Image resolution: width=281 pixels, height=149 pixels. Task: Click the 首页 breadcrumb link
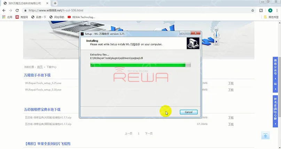[40, 67]
